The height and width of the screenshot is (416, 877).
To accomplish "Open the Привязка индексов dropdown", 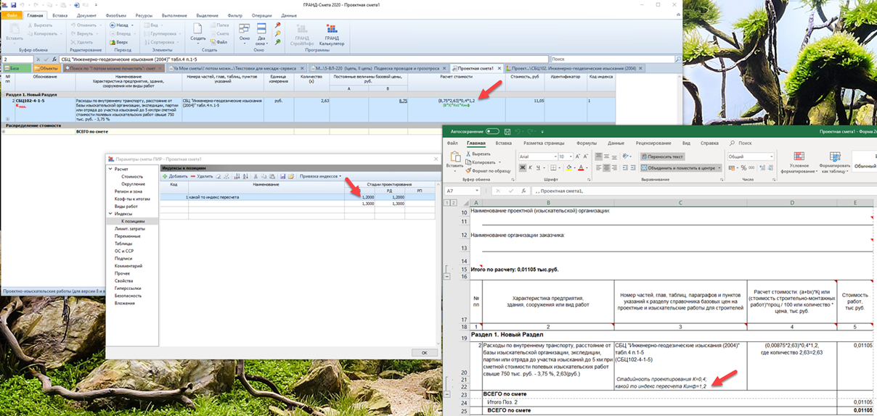I will click(x=320, y=176).
